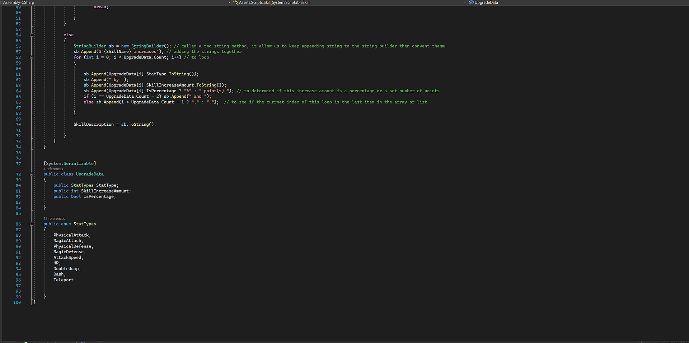The height and width of the screenshot is (343, 689).
Task: Click 'public int SkillIncreaseAmount;' field
Action: coord(92,191)
